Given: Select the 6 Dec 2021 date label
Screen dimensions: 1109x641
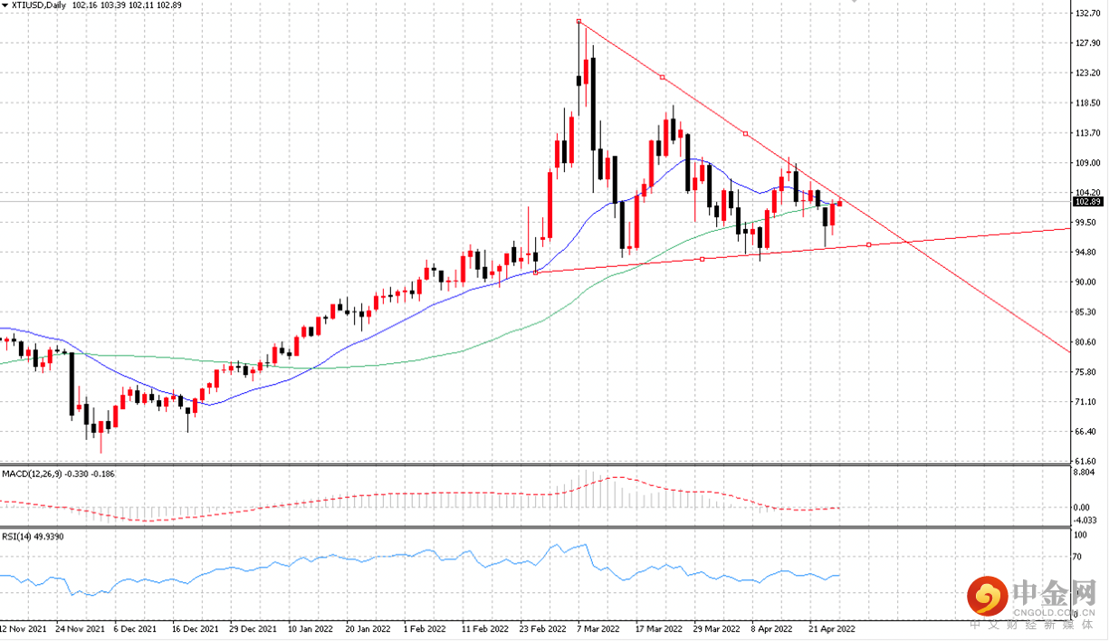Looking at the screenshot, I should click(x=136, y=627).
